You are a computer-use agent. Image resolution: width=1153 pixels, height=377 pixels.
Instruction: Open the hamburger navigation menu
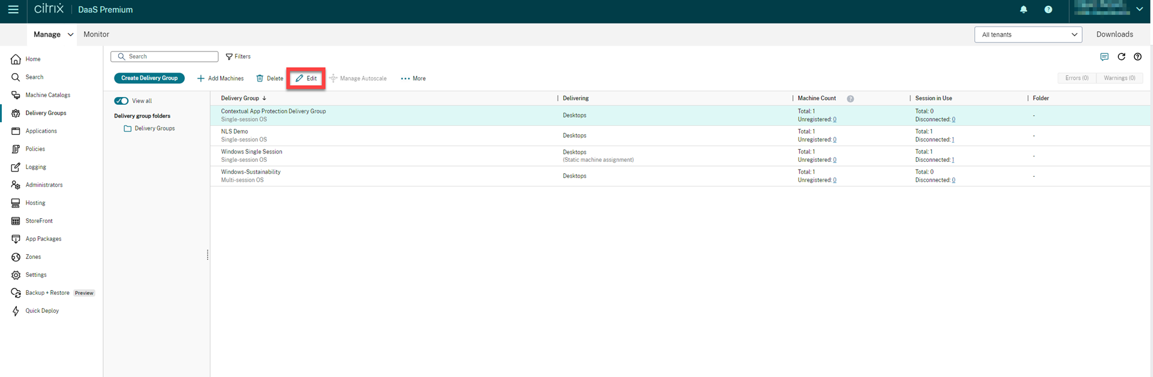tap(13, 10)
